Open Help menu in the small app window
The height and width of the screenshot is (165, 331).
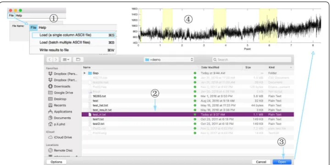(19, 16)
